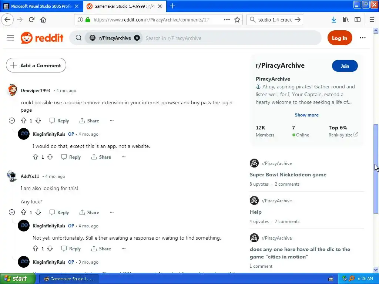Open page actions three-dot menu in address bar

pos(227,20)
